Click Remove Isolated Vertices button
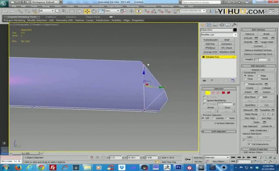Viewport: 279px width, 171px height. [x=258, y=50]
